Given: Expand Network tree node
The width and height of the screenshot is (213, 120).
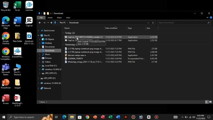Looking at the screenshot, I should [39, 88].
